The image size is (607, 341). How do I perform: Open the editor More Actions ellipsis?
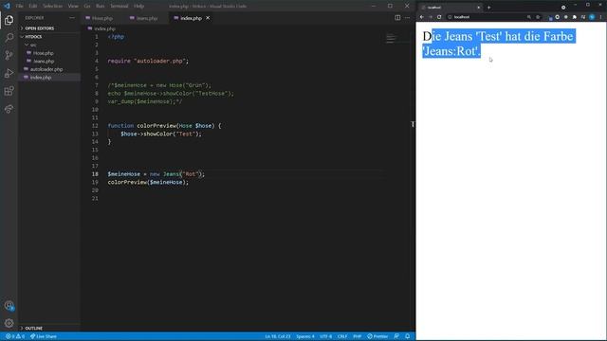(x=407, y=17)
